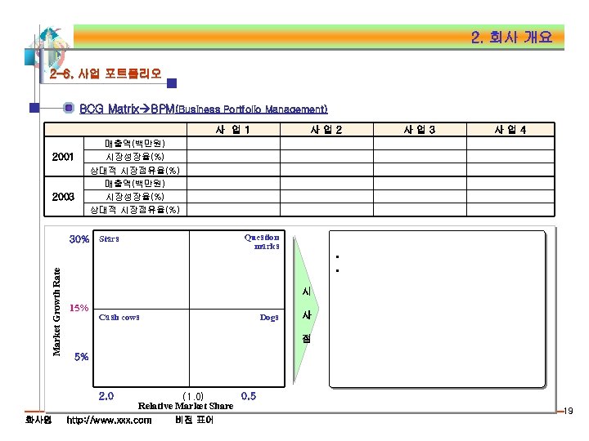Click the footer text '회사명'
The width and height of the screenshot is (589, 441).
pos(38,420)
